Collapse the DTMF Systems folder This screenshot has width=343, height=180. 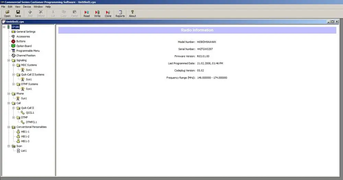click(14, 84)
